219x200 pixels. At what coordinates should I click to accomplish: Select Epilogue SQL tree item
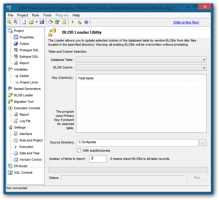point(29,57)
